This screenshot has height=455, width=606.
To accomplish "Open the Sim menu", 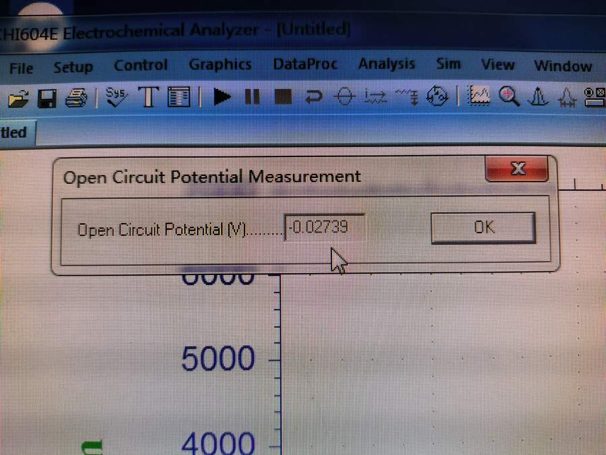I will pyautogui.click(x=448, y=64).
